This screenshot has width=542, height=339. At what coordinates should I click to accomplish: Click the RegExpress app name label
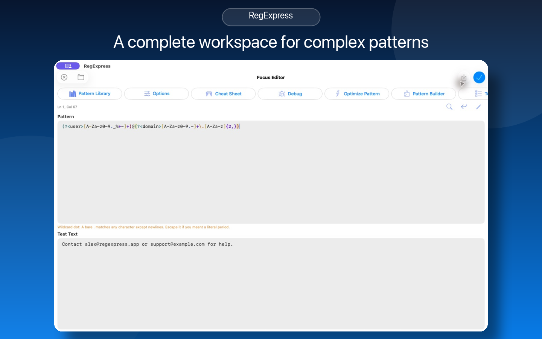97,66
